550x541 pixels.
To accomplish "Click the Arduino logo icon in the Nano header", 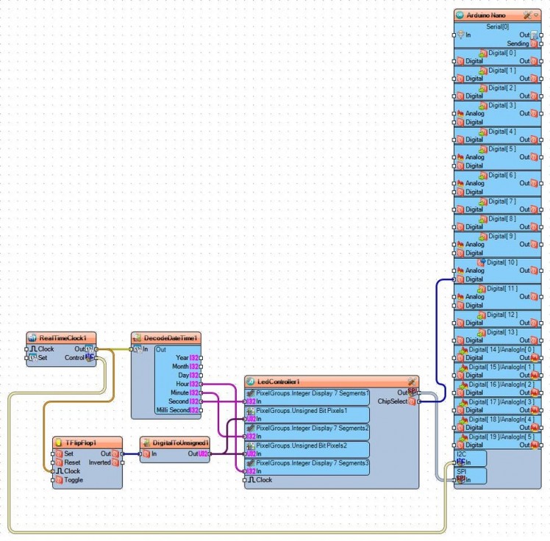I will tap(460, 15).
